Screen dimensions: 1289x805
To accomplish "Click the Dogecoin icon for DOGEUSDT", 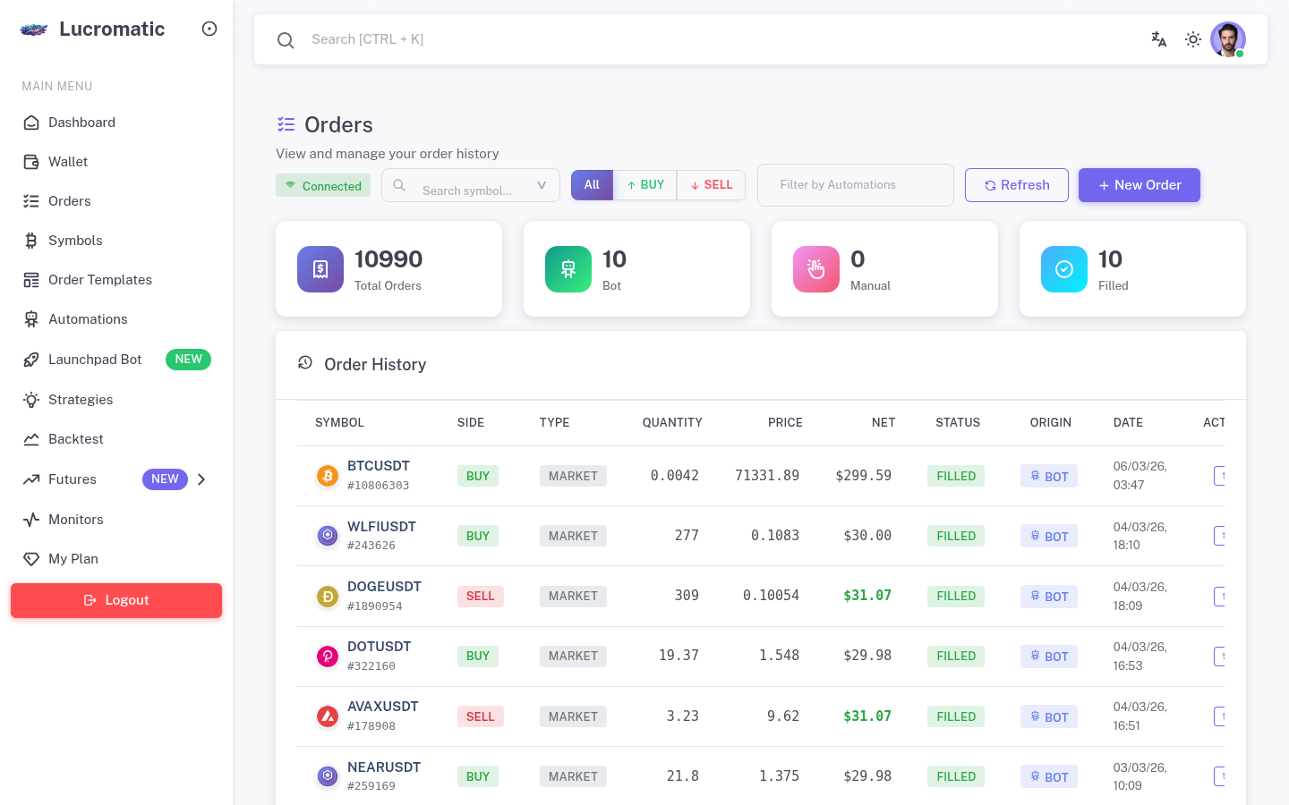I will (328, 597).
